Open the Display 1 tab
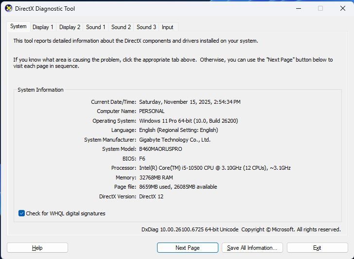This screenshot has height=259, width=354. tap(43, 27)
